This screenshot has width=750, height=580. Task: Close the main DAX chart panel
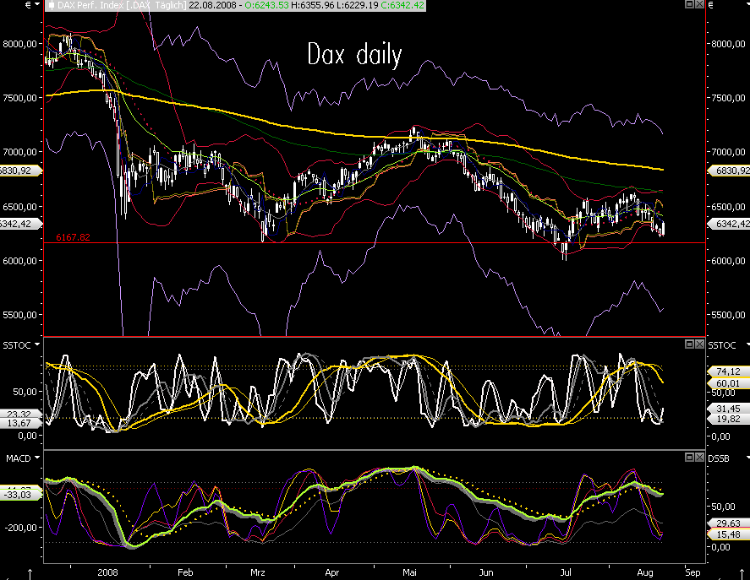tap(698, 5)
